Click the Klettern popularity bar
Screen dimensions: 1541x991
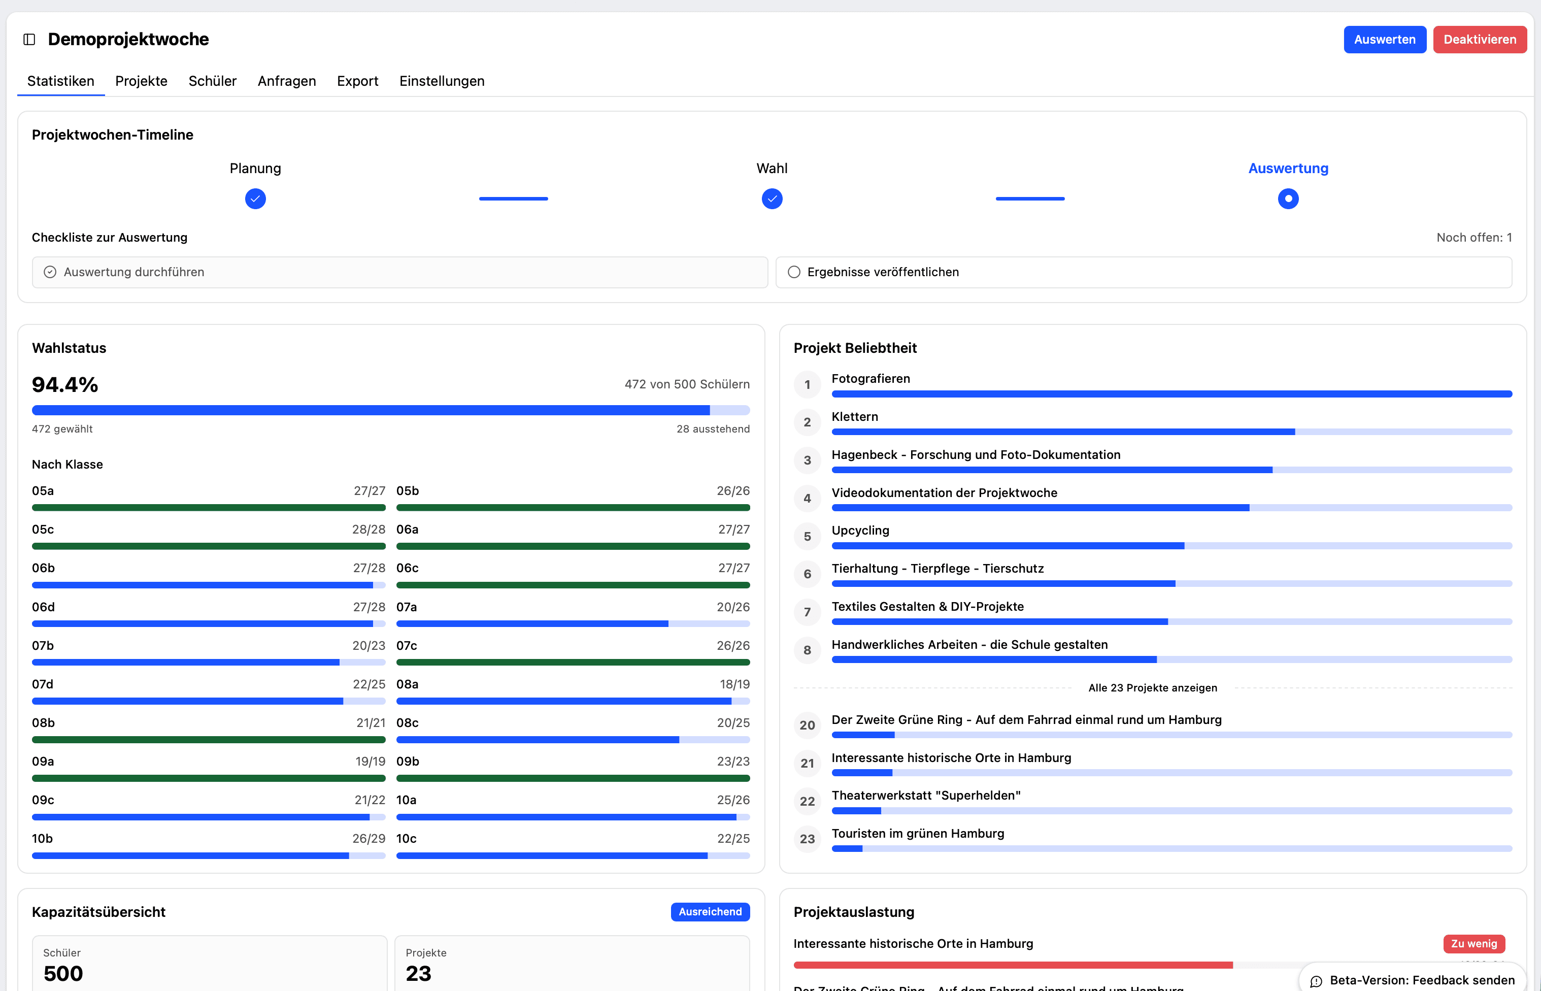coord(1171,432)
